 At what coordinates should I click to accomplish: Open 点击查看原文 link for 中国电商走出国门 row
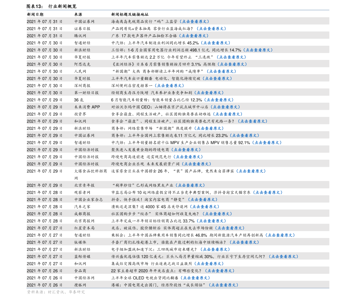224,285
